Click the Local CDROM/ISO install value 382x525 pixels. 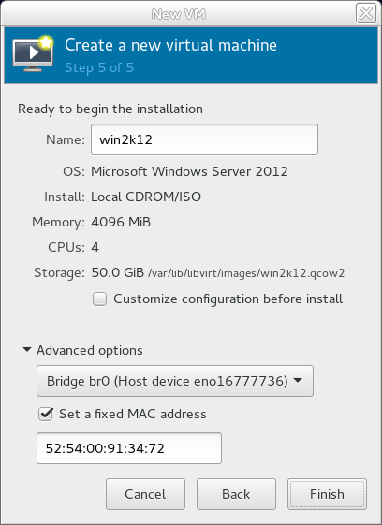pos(146,197)
